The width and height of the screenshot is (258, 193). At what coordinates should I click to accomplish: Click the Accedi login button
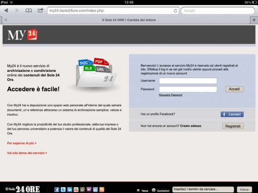point(234,89)
